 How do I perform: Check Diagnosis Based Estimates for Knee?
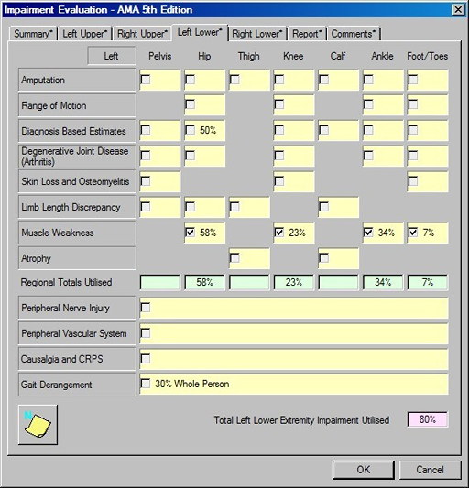point(279,130)
